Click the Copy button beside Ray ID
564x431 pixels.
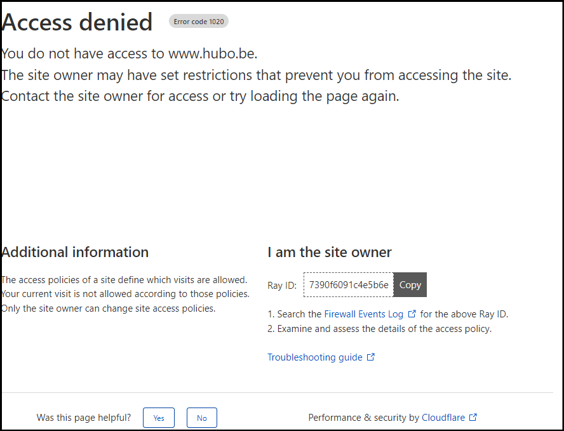point(410,285)
